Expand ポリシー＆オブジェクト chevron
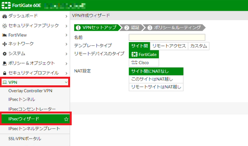The height and width of the screenshot is (146, 248). click(x=66, y=63)
